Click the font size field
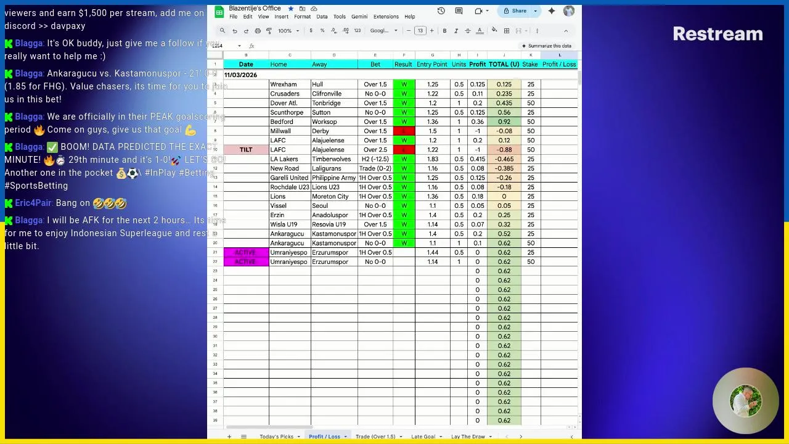The width and height of the screenshot is (789, 444). tap(420, 31)
